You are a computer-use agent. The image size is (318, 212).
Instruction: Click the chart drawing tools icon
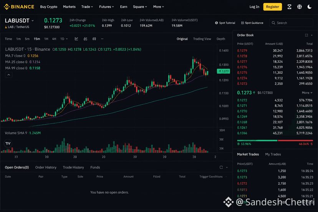pyautogui.click(x=85, y=39)
